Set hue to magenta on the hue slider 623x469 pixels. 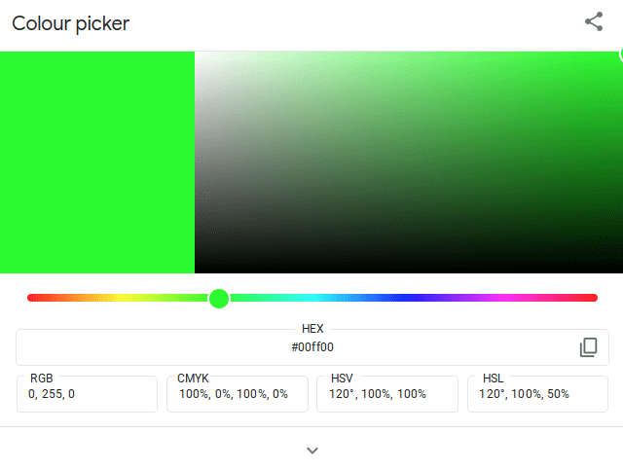(x=502, y=298)
